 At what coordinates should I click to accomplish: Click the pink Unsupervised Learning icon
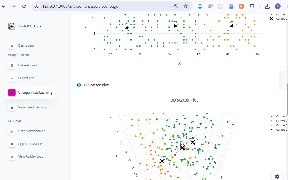tap(12, 93)
